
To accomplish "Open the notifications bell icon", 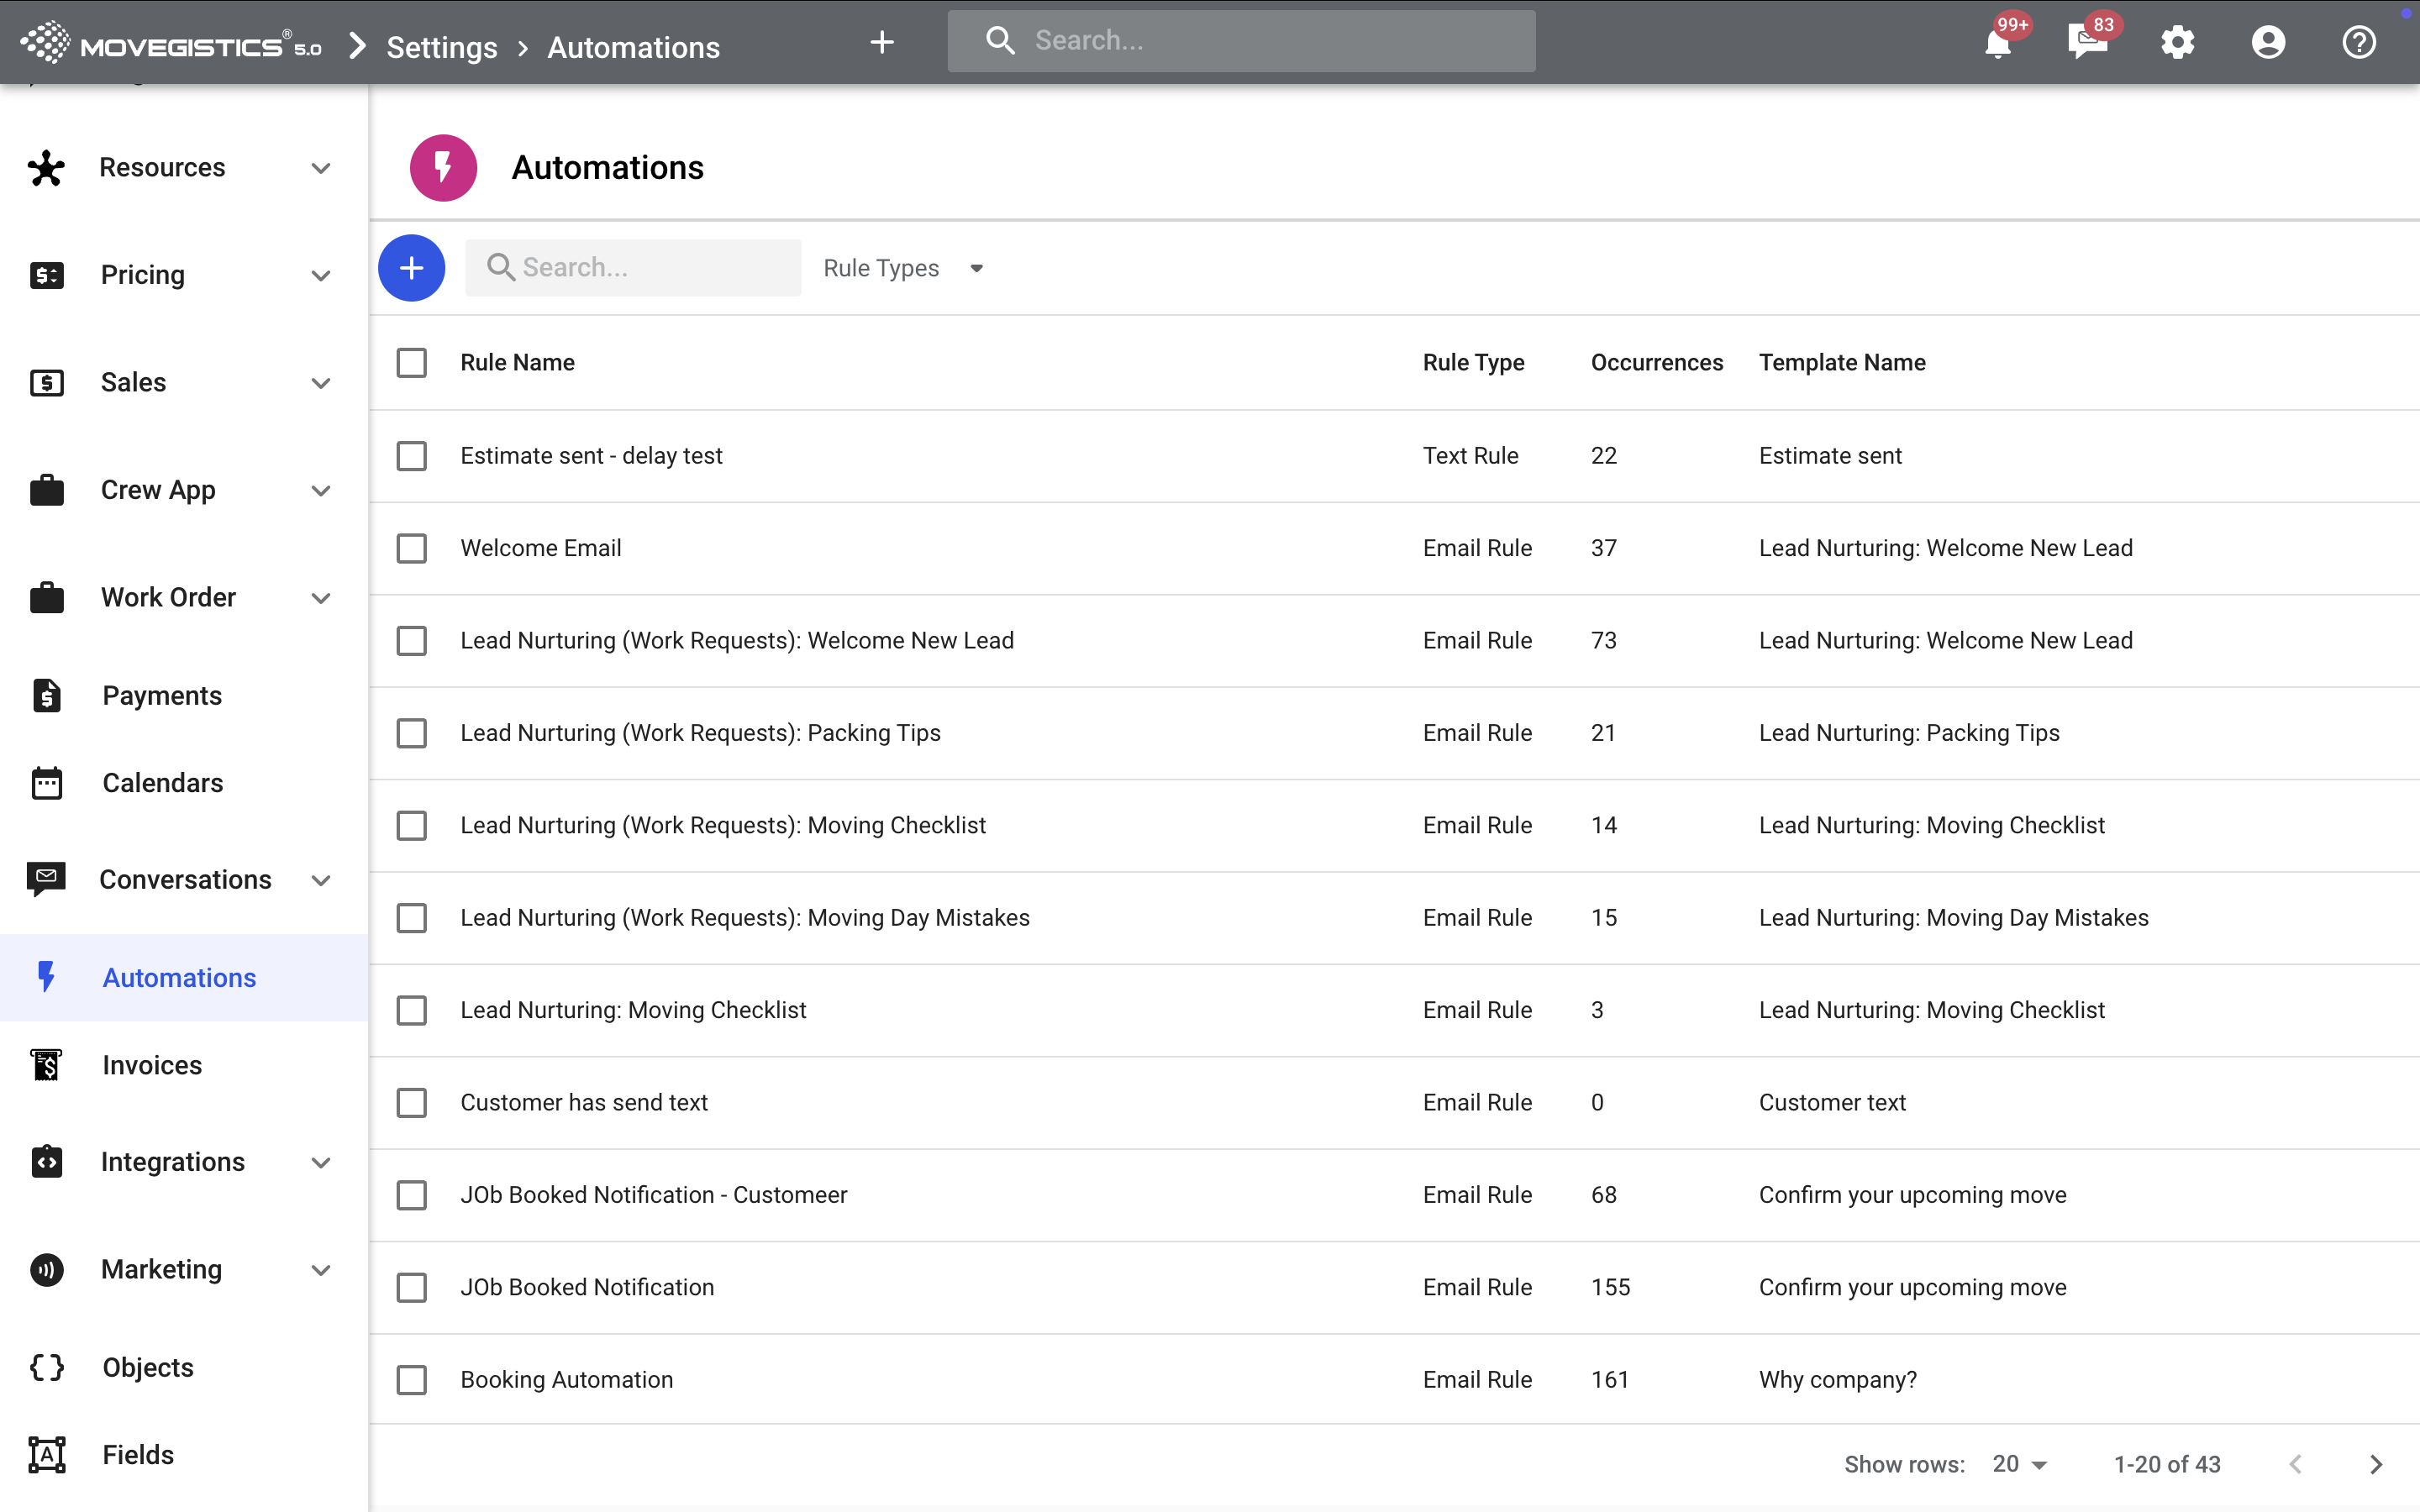I will click(x=1998, y=43).
